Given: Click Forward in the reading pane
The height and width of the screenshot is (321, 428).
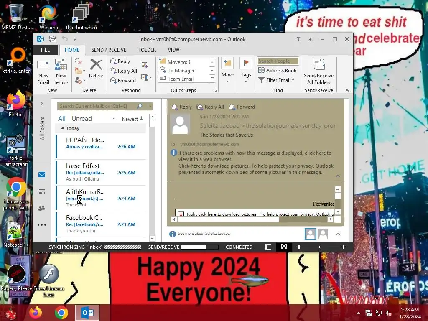Looking at the screenshot, I should 242,107.
